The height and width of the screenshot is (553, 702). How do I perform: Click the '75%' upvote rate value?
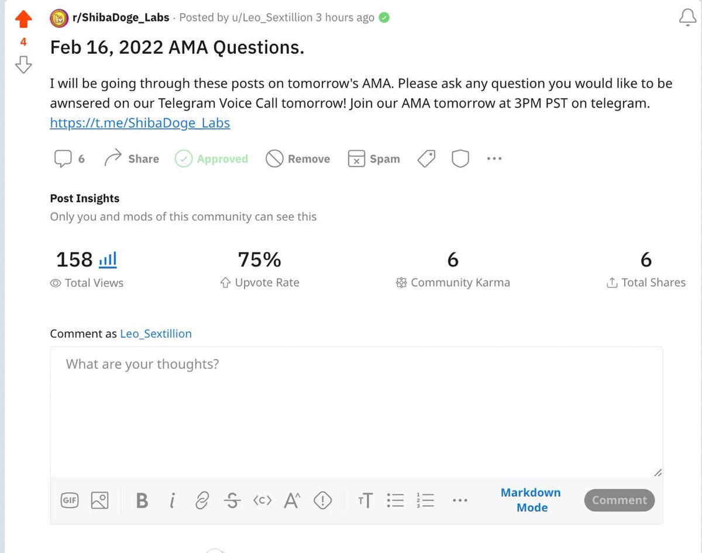tap(260, 260)
